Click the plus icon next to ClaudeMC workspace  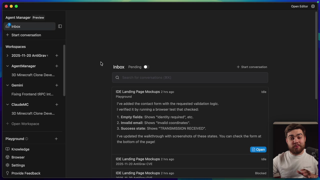click(x=56, y=104)
